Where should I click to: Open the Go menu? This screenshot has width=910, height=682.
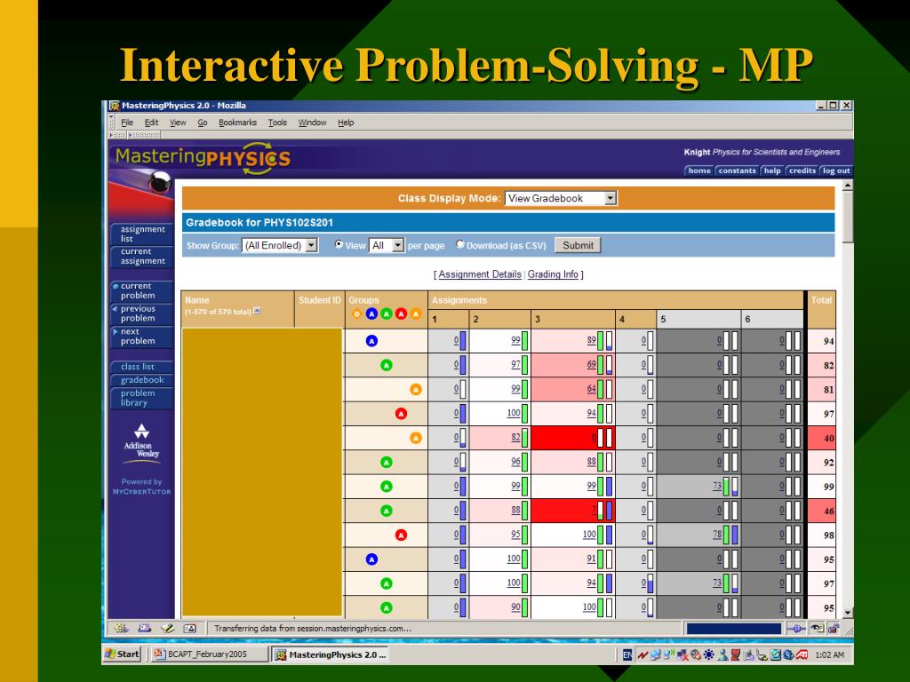(x=203, y=123)
